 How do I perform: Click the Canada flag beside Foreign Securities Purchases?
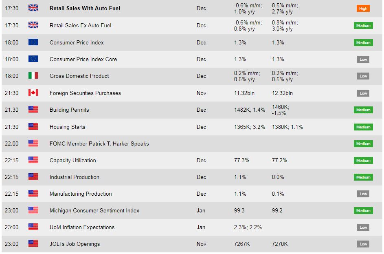tap(33, 93)
